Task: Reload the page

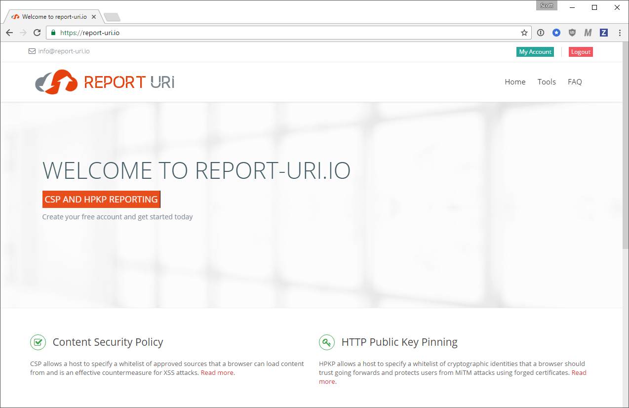Action: tap(37, 33)
